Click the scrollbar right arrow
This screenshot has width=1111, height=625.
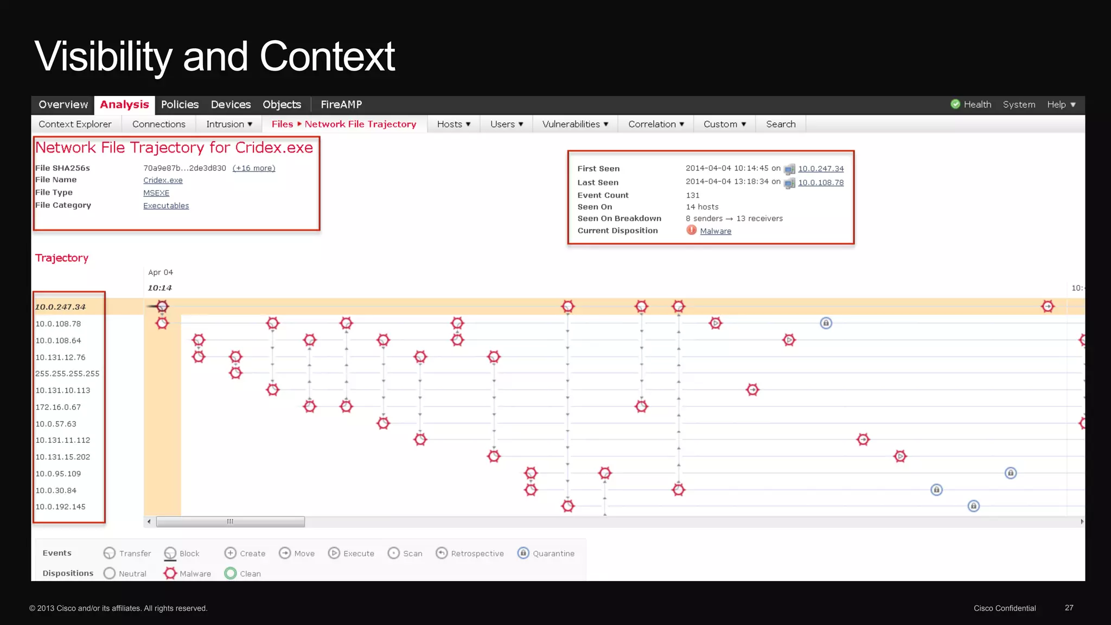coord(1081,521)
